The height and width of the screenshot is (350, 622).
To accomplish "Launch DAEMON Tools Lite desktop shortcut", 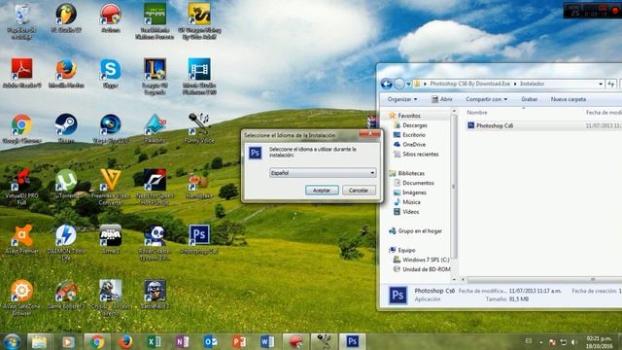I will (x=66, y=242).
